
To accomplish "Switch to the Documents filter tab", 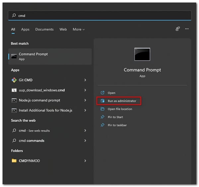I will click(44, 30).
